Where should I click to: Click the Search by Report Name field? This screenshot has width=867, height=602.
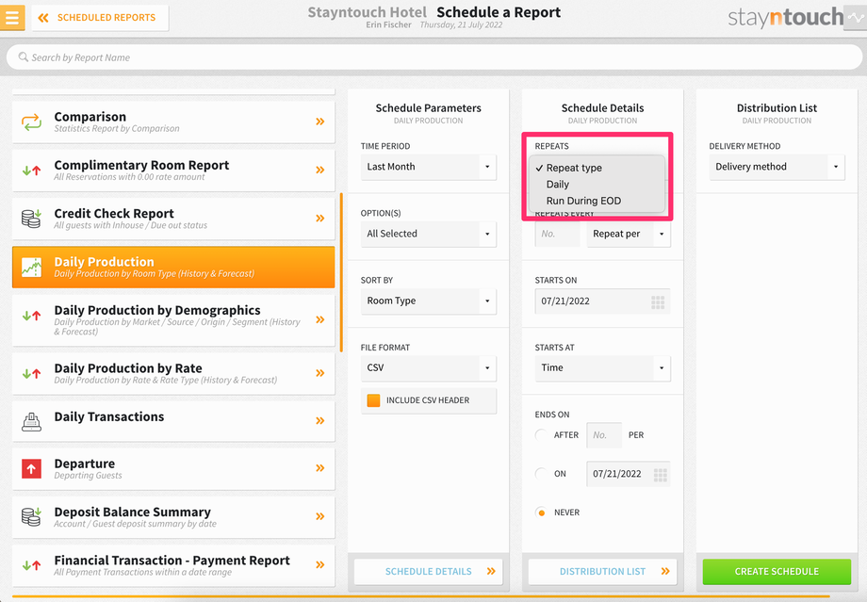click(x=434, y=57)
